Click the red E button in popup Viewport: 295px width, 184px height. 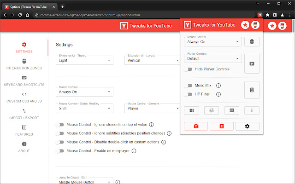point(221,126)
